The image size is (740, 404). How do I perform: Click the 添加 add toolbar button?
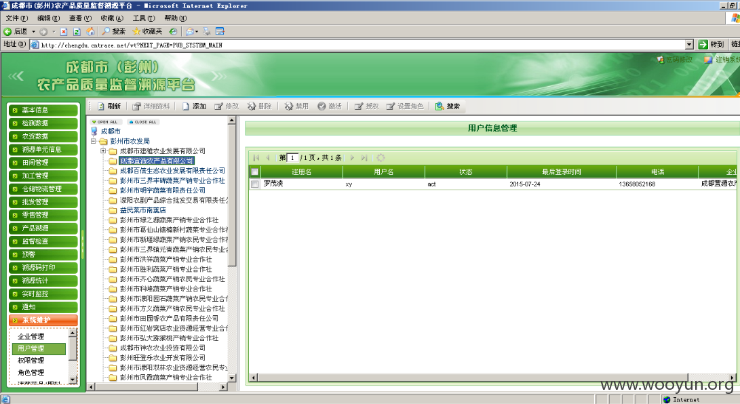point(195,106)
